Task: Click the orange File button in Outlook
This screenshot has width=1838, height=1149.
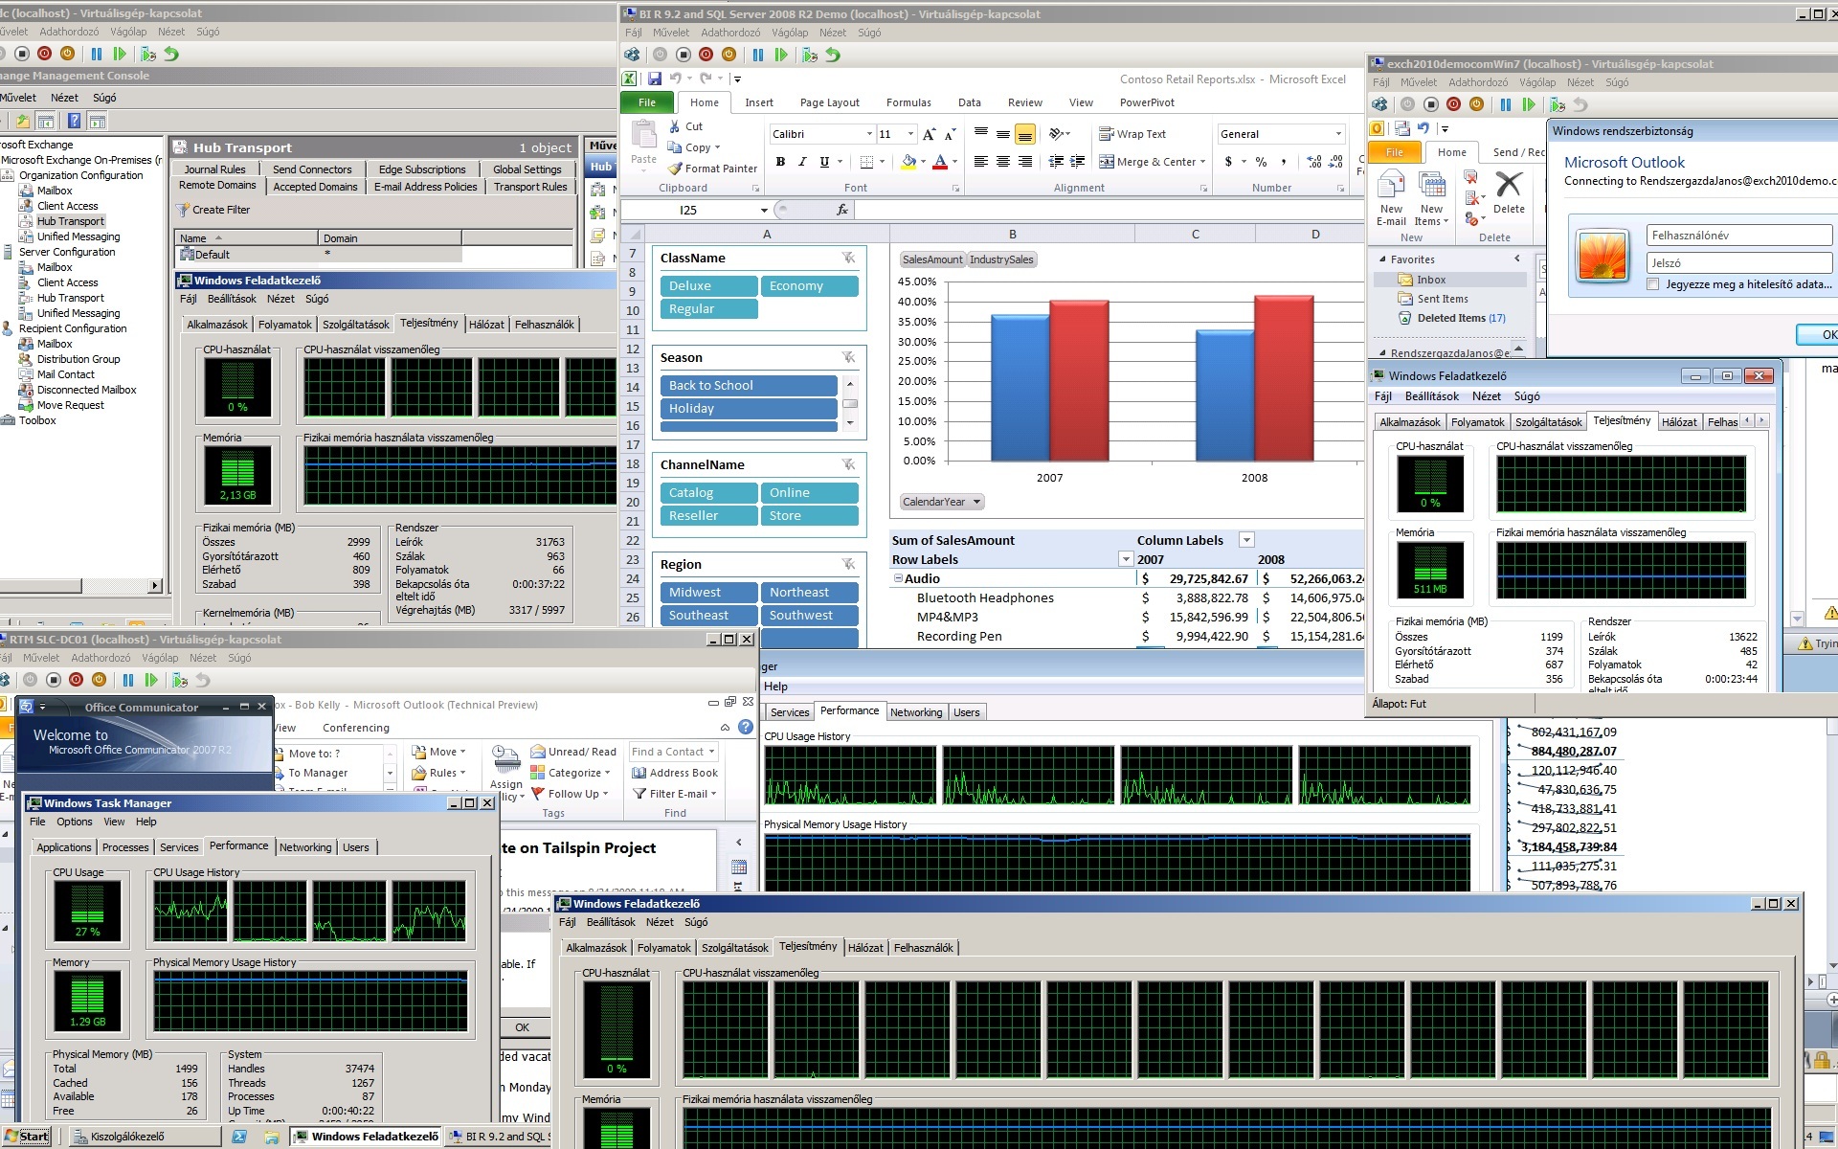Action: pyautogui.click(x=1395, y=152)
